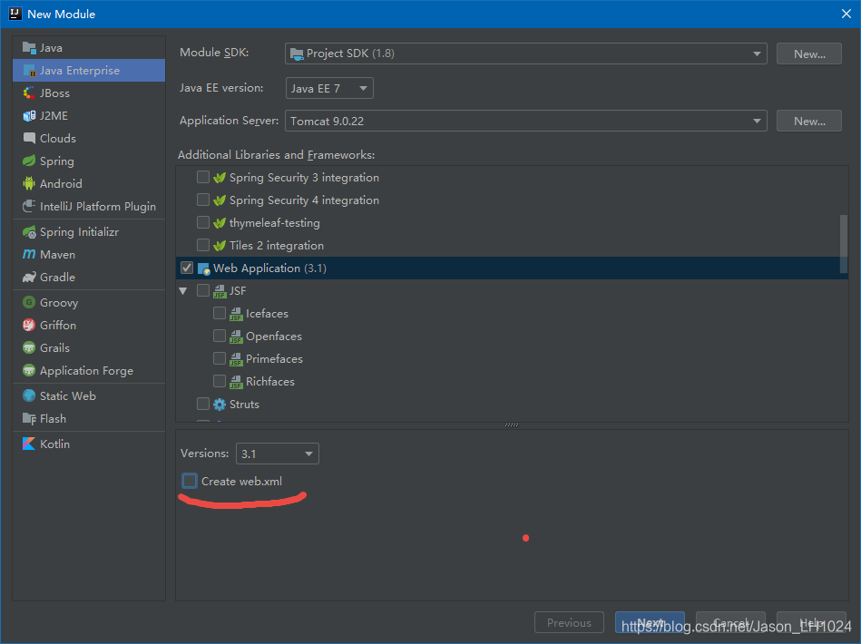
Task: Click the Next button
Action: click(x=650, y=622)
